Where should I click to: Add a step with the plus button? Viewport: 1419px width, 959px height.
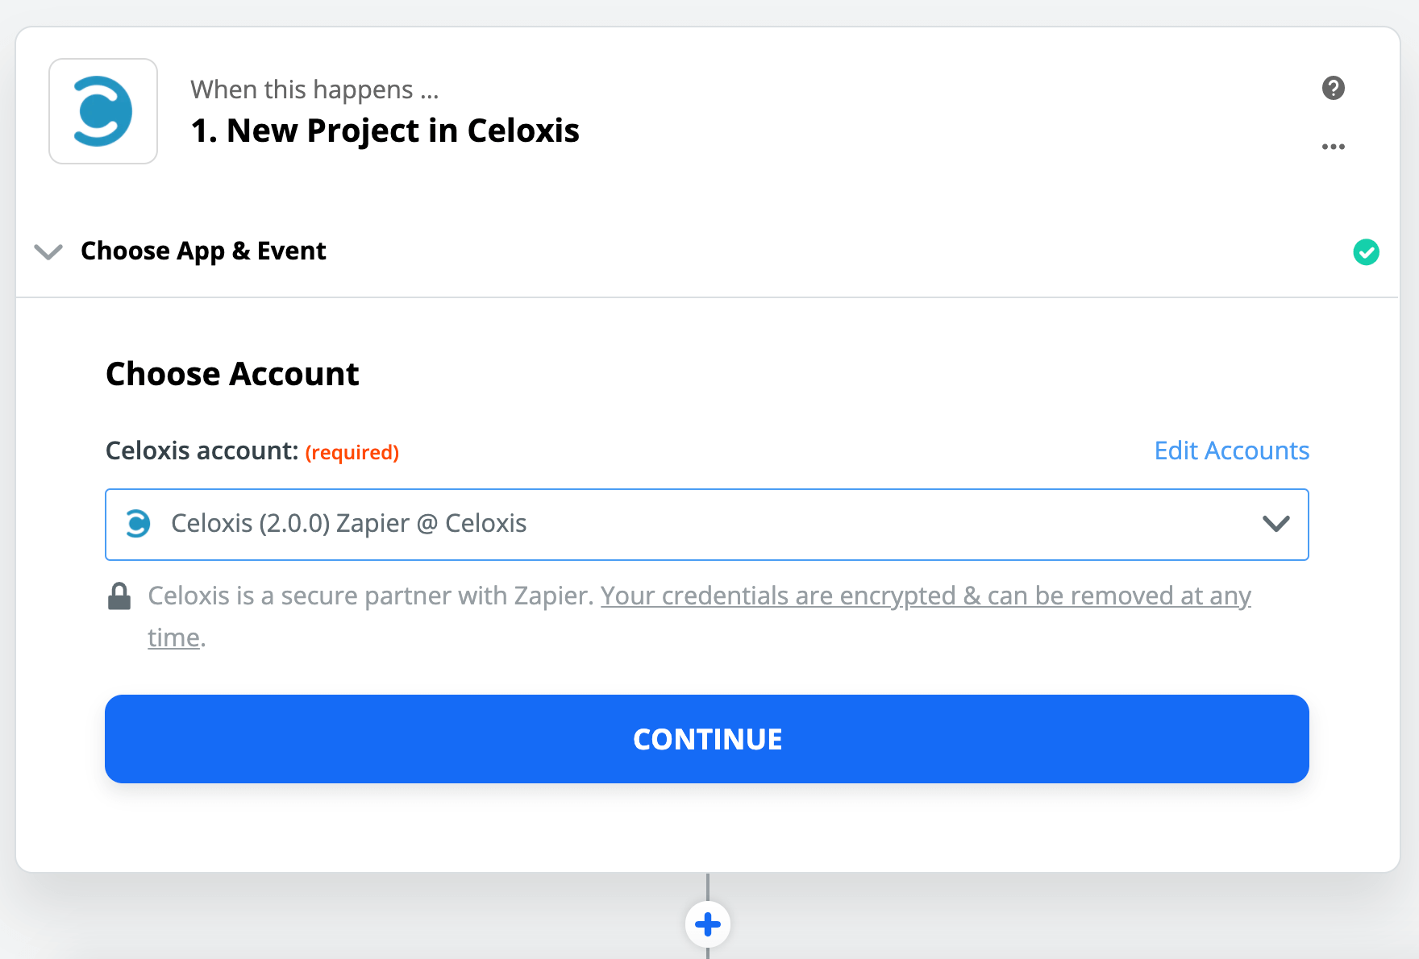point(708,924)
